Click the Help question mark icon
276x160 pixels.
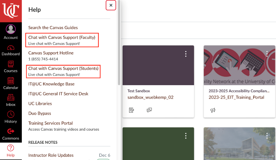[x=11, y=148]
